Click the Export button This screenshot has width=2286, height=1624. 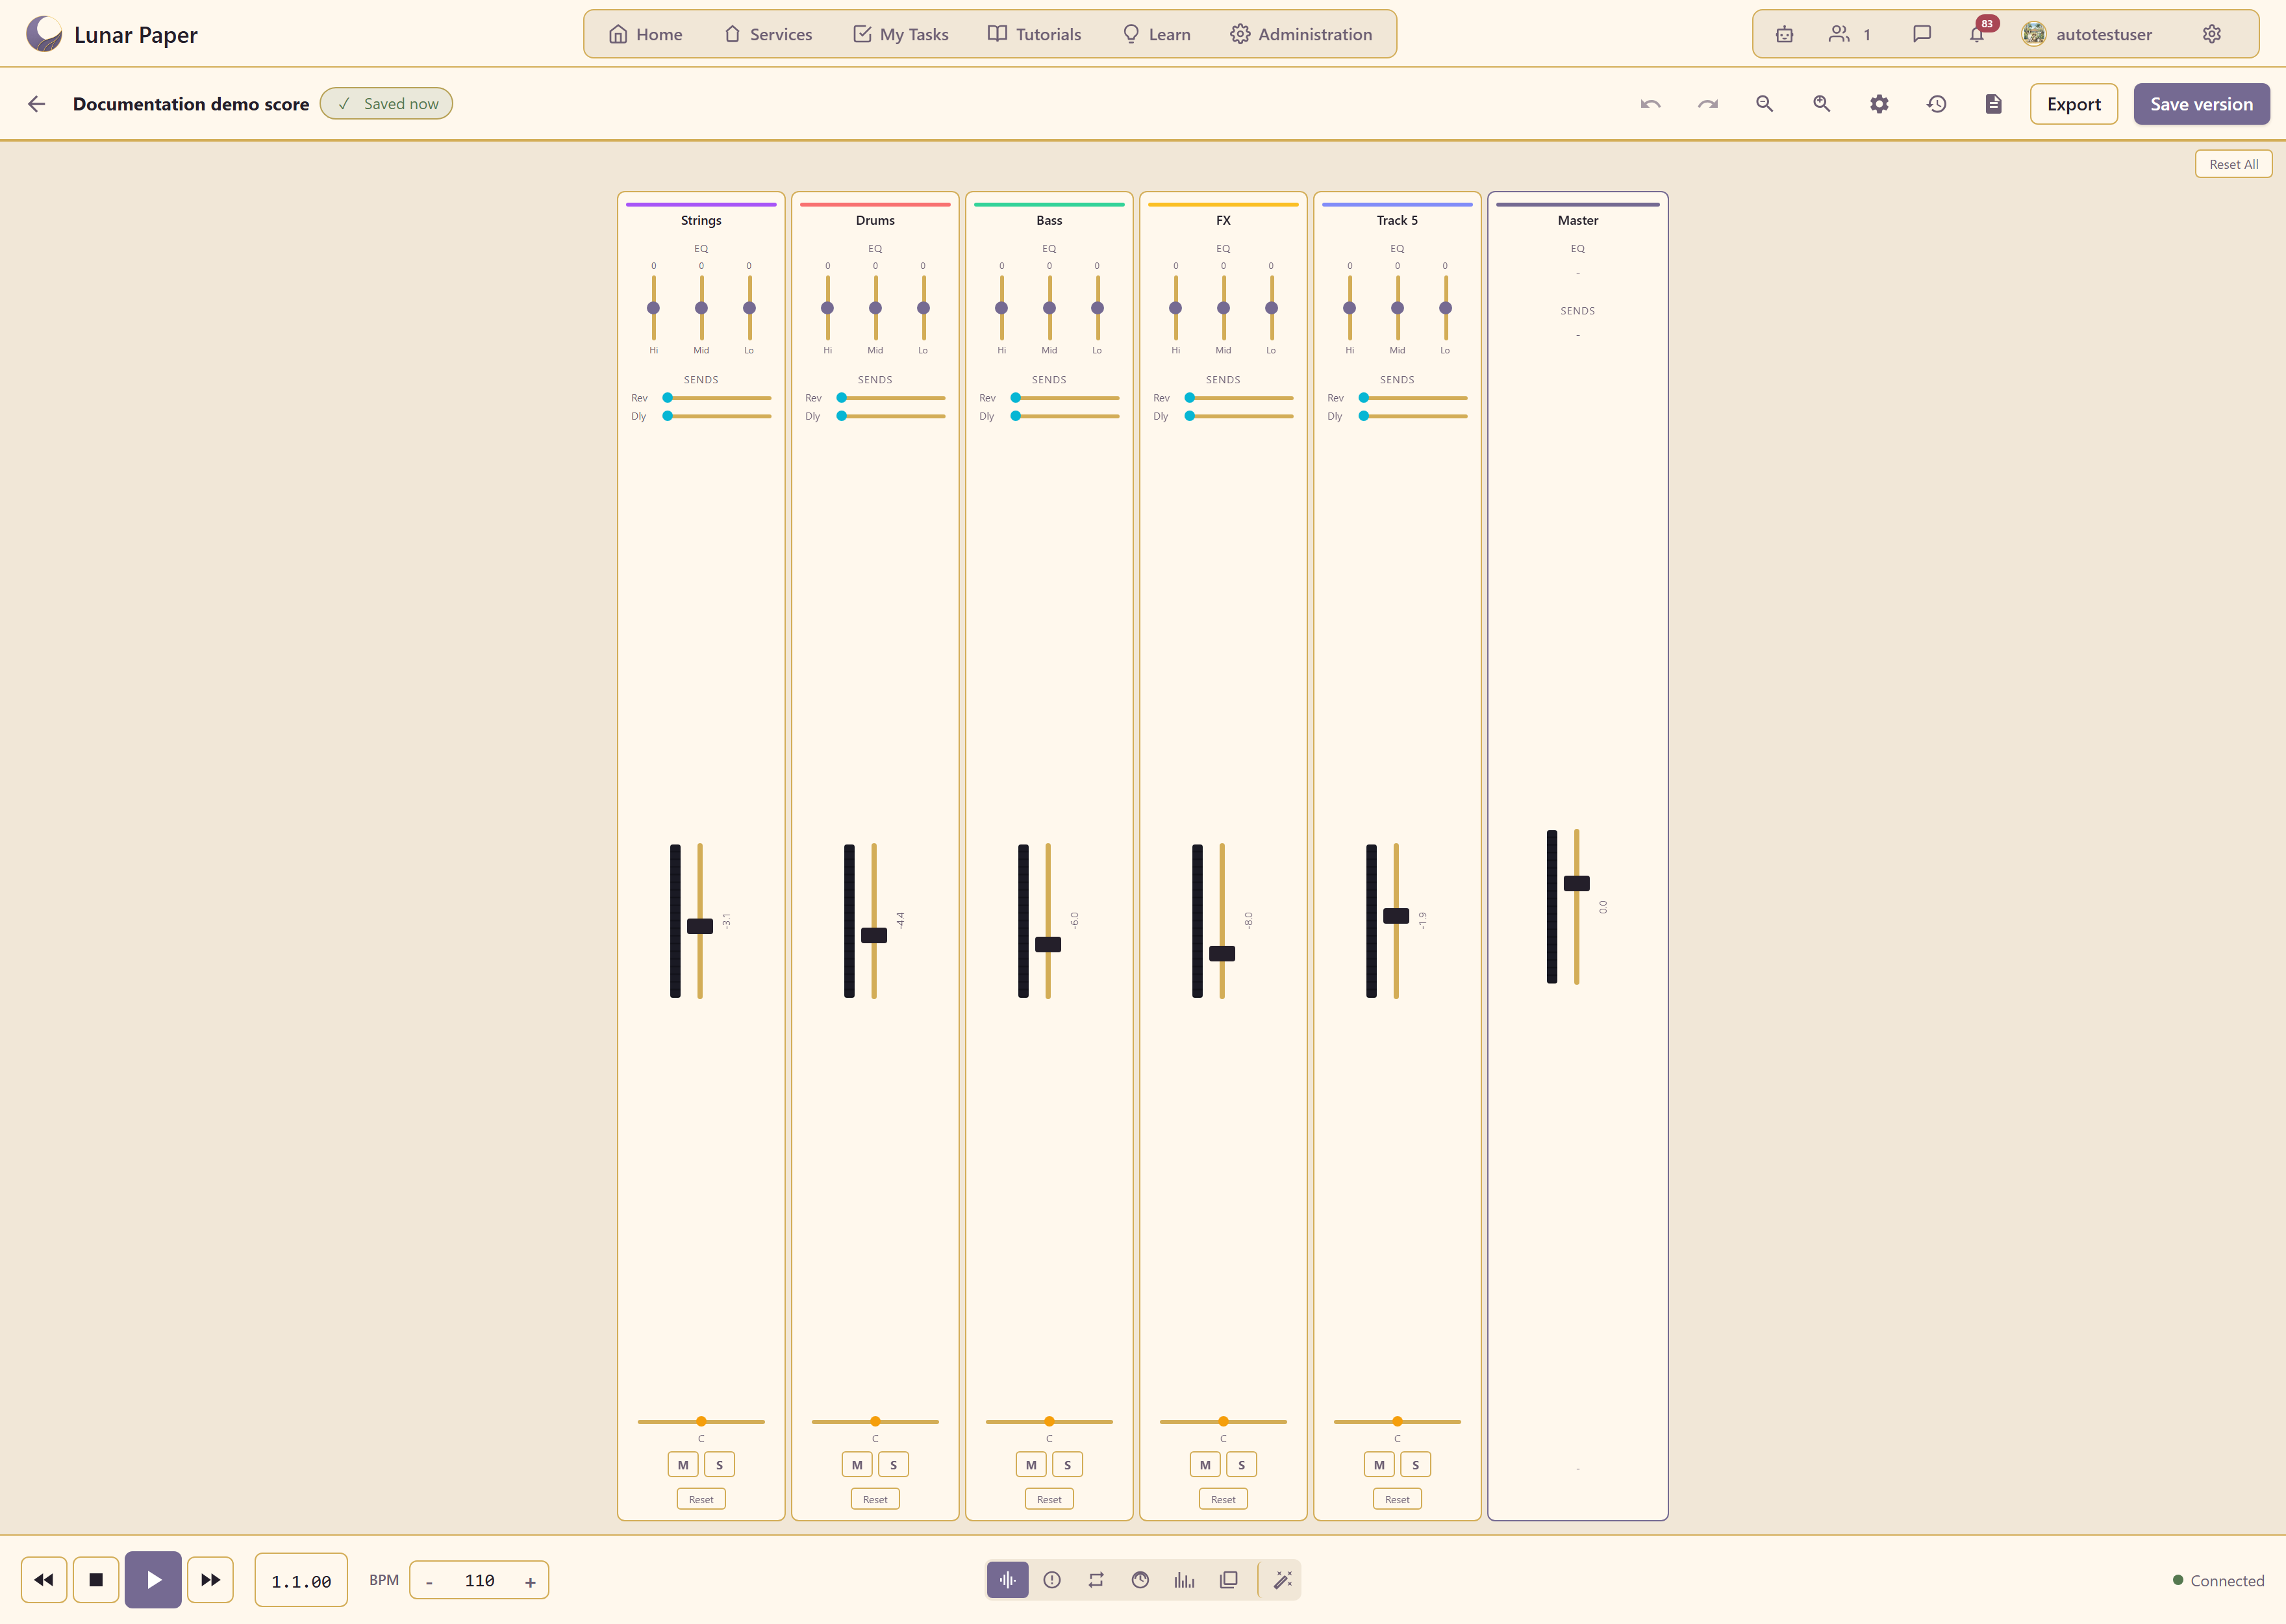tap(2073, 104)
